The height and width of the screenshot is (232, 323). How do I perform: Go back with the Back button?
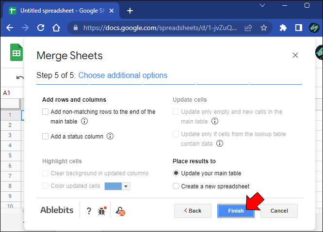pos(193,211)
